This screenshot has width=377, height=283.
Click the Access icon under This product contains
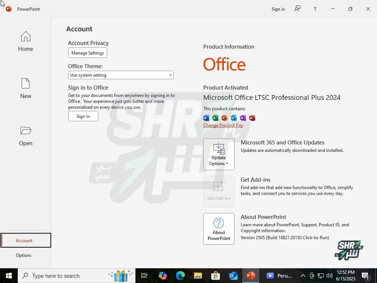[252, 118]
